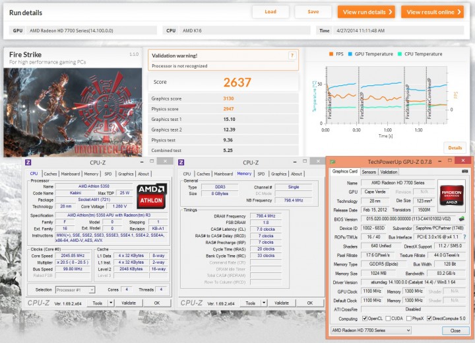This screenshot has width=475, height=343.
Task: Switch to Caches tab in the Athlon CPU-Z window
Action: [50, 174]
